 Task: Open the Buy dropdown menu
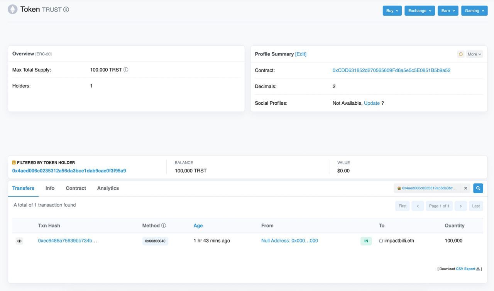392,11
